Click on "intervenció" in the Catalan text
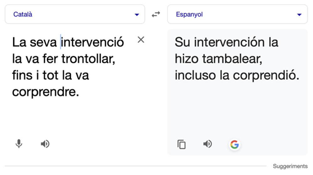Viewport: 313px width, 175px height. [x=93, y=42]
